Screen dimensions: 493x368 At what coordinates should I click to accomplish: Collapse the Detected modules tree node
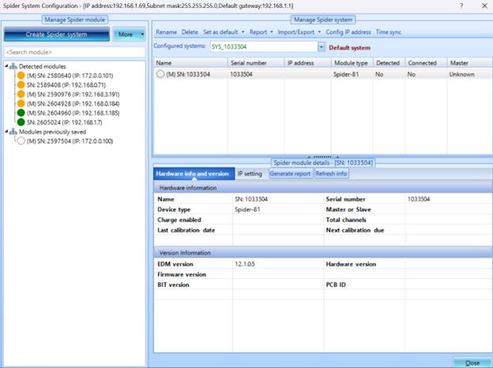pyautogui.click(x=6, y=66)
